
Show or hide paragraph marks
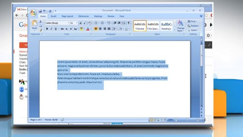(129, 23)
